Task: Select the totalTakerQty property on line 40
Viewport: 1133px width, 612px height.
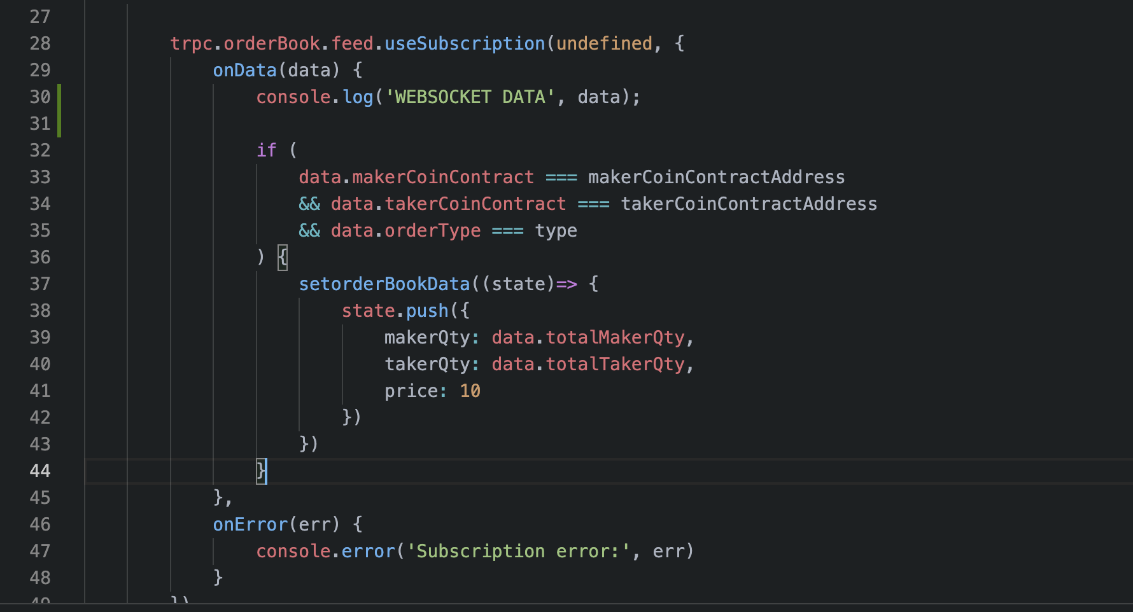Action: point(616,364)
